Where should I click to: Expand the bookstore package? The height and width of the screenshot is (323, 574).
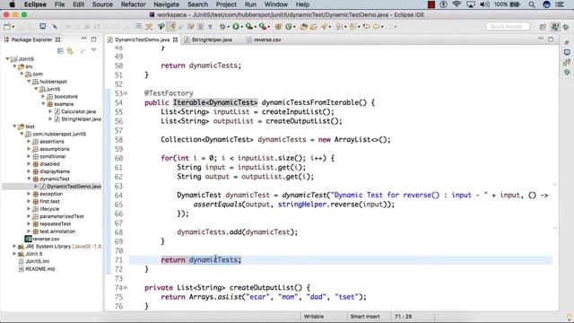tap(43, 96)
